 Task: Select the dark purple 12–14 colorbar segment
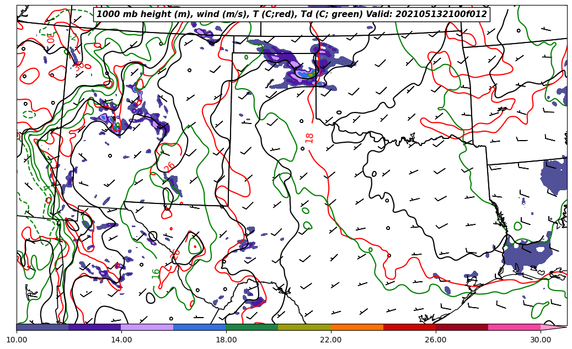click(94, 327)
